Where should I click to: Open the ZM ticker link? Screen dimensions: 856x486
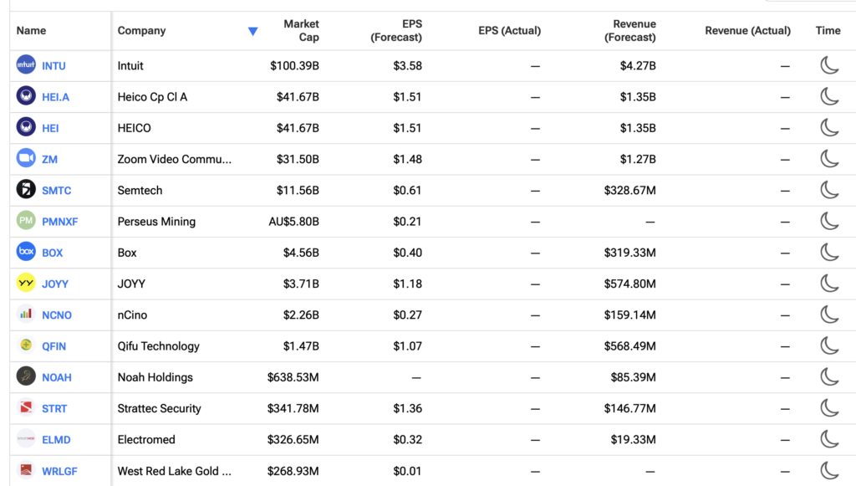click(x=49, y=160)
